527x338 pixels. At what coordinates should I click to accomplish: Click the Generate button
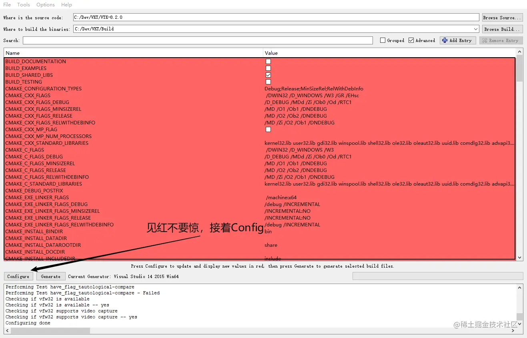(x=51, y=276)
